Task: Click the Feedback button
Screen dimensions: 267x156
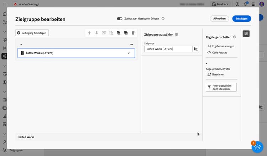Action: point(220,4)
